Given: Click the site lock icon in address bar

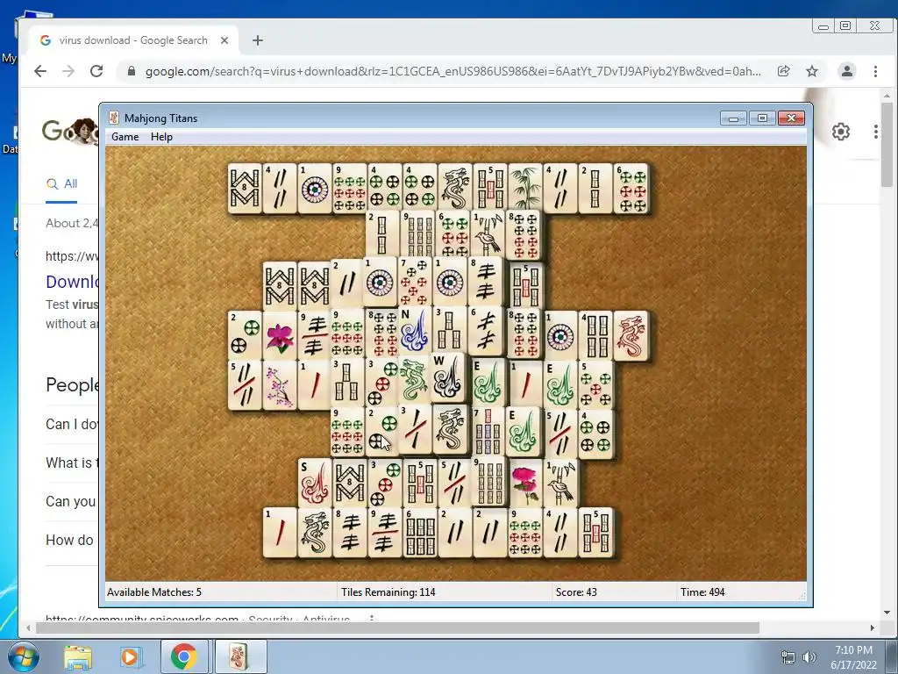Looking at the screenshot, I should [x=132, y=71].
